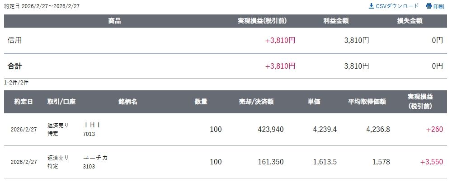Image resolution: width=452 pixels, height=182 pixels.
Task: Click the 単価 column header
Action: tap(314, 102)
